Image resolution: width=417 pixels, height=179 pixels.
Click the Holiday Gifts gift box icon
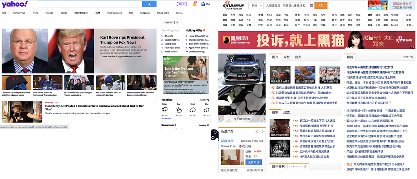click(204, 30)
